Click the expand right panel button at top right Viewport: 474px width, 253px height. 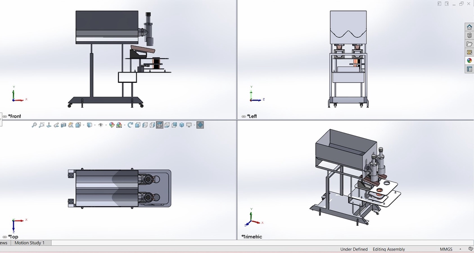click(x=446, y=3)
